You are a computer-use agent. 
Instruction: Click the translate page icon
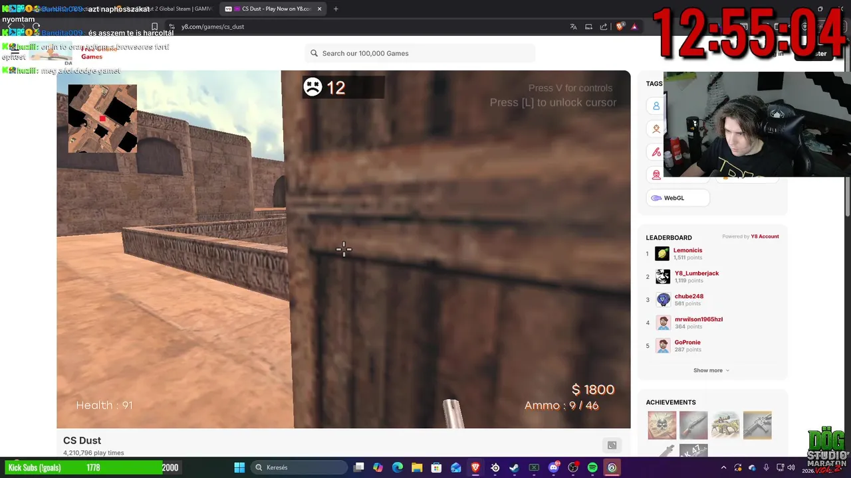pyautogui.click(x=573, y=27)
